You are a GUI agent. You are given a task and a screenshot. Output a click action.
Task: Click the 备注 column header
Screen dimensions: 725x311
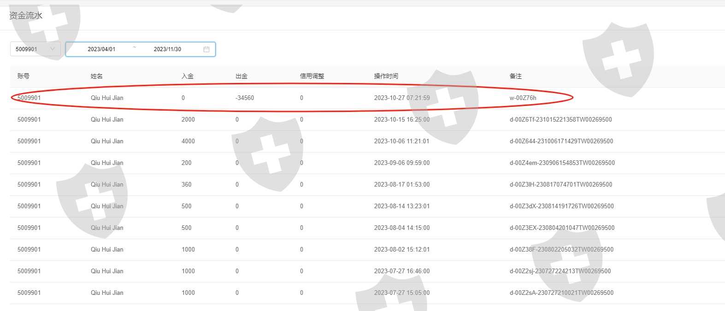click(516, 76)
